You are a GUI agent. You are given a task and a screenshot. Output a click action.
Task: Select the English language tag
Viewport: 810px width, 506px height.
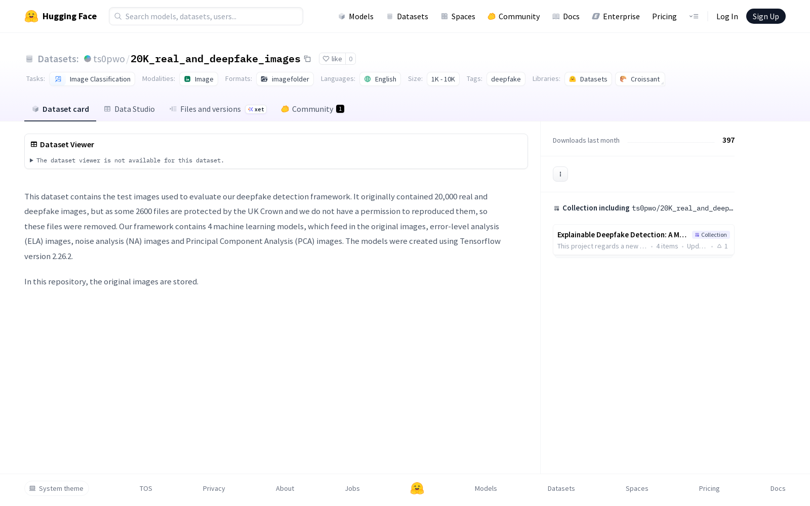click(x=380, y=79)
